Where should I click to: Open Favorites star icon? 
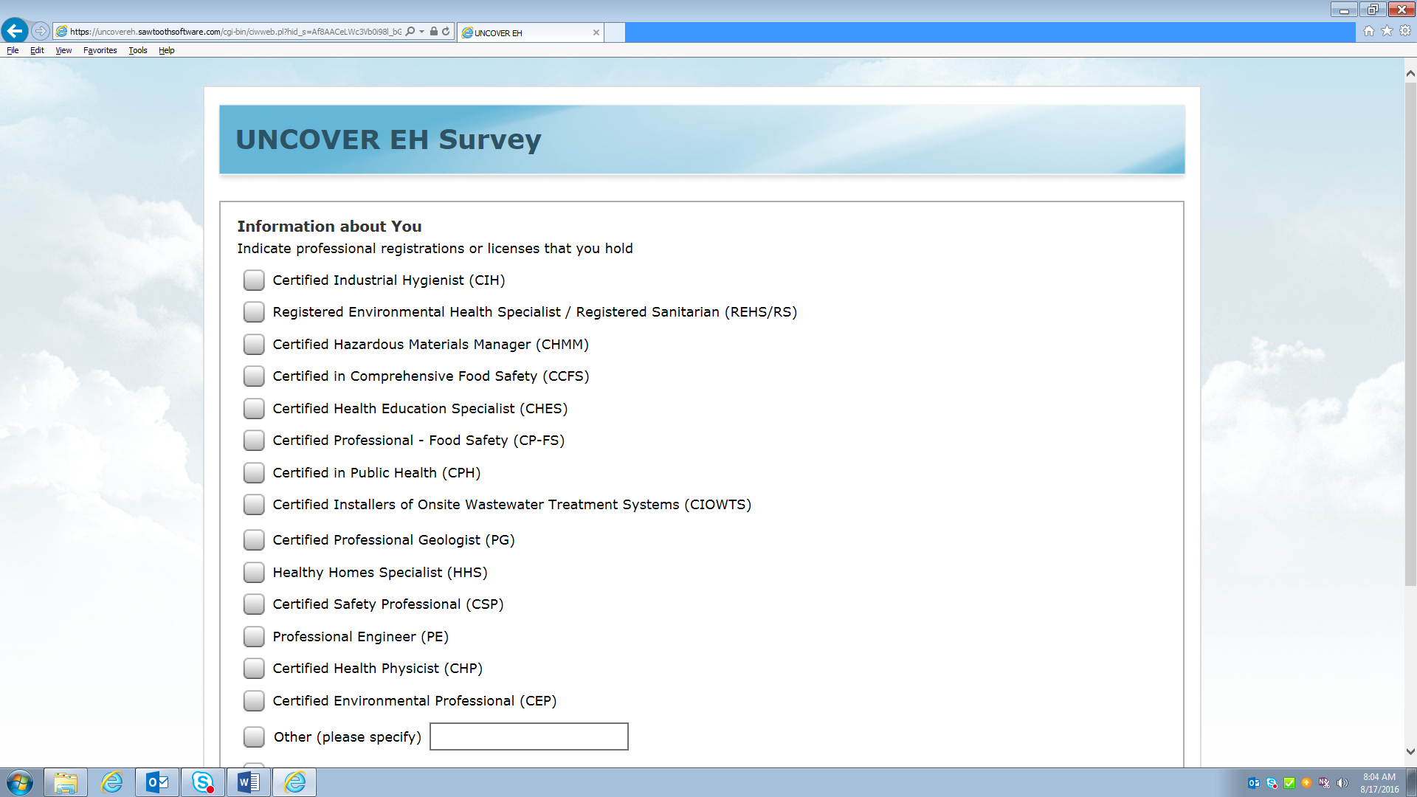(1387, 31)
